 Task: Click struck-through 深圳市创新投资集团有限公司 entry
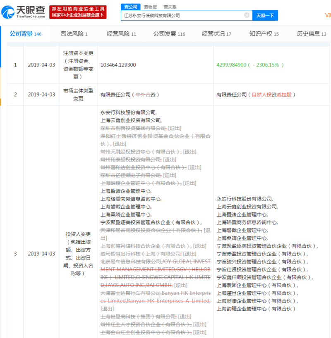pos(133,128)
